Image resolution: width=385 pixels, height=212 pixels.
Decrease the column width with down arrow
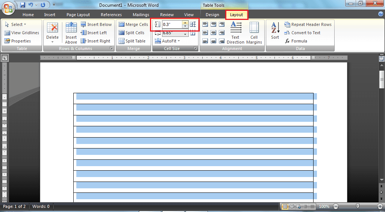tap(185, 35)
